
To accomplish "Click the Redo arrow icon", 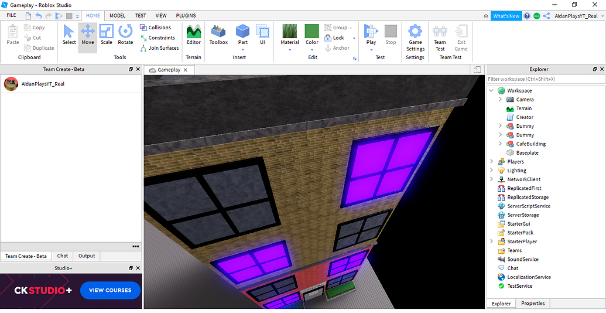I will tap(49, 16).
